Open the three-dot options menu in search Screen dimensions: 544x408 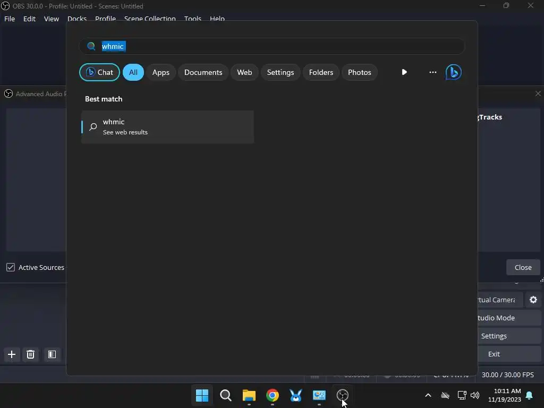(432, 72)
